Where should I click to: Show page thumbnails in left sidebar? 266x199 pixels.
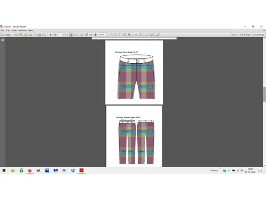coord(3,40)
